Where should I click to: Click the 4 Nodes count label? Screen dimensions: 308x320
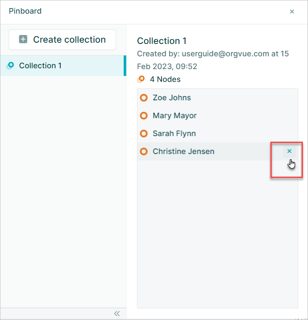coord(165,79)
